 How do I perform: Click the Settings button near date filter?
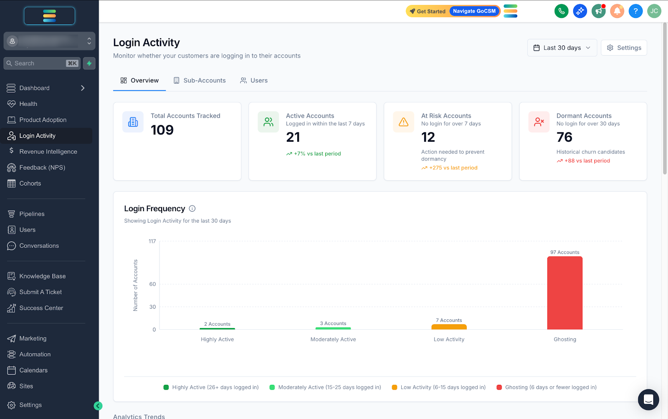click(x=624, y=48)
